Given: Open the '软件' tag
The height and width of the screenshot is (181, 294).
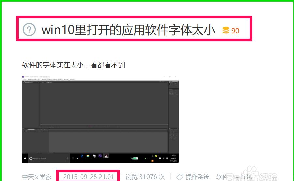Looking at the screenshot, I should (x=222, y=177).
